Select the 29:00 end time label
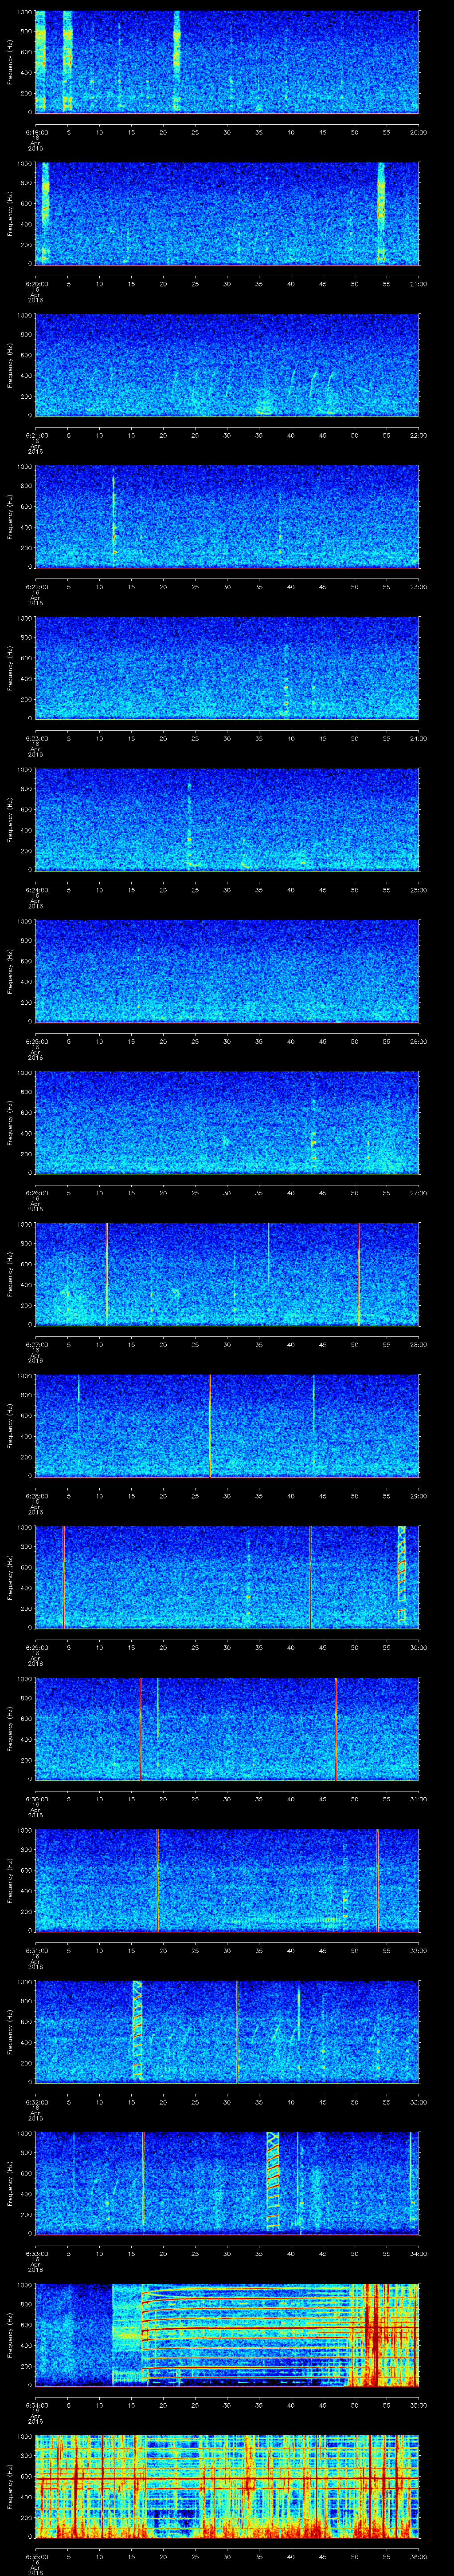 pyautogui.click(x=418, y=1496)
